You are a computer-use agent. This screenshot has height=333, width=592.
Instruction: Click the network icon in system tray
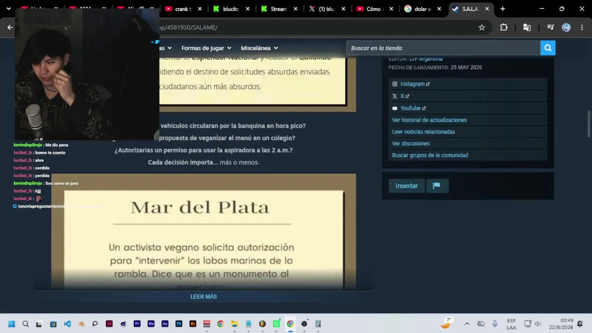pos(527,324)
